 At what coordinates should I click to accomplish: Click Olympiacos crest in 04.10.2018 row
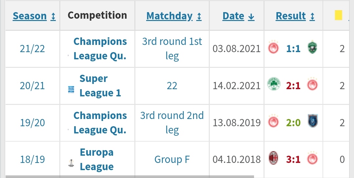312,158
